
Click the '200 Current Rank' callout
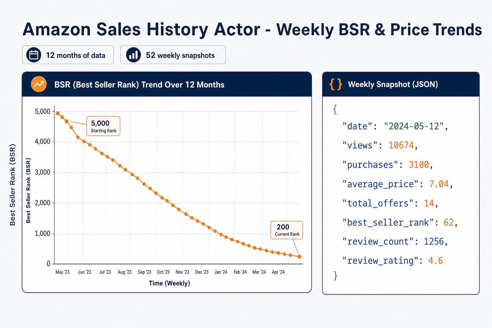(287, 230)
